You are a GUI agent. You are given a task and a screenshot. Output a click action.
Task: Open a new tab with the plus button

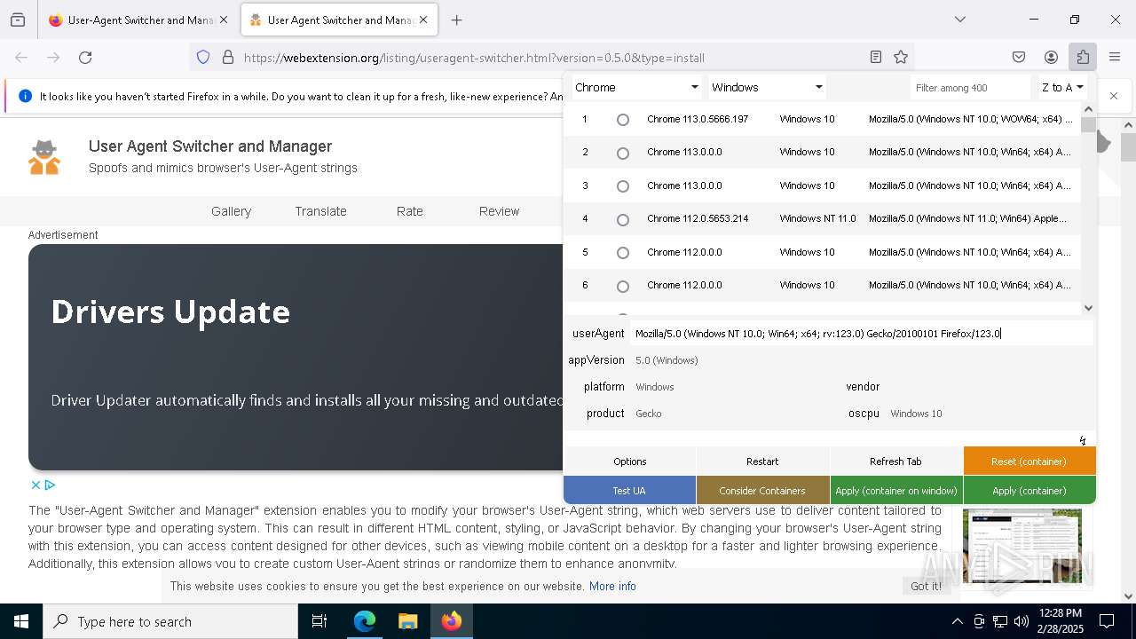[x=457, y=20]
